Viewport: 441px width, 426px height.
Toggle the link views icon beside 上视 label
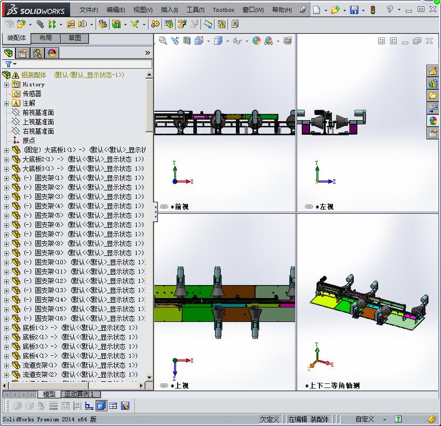tap(164, 385)
